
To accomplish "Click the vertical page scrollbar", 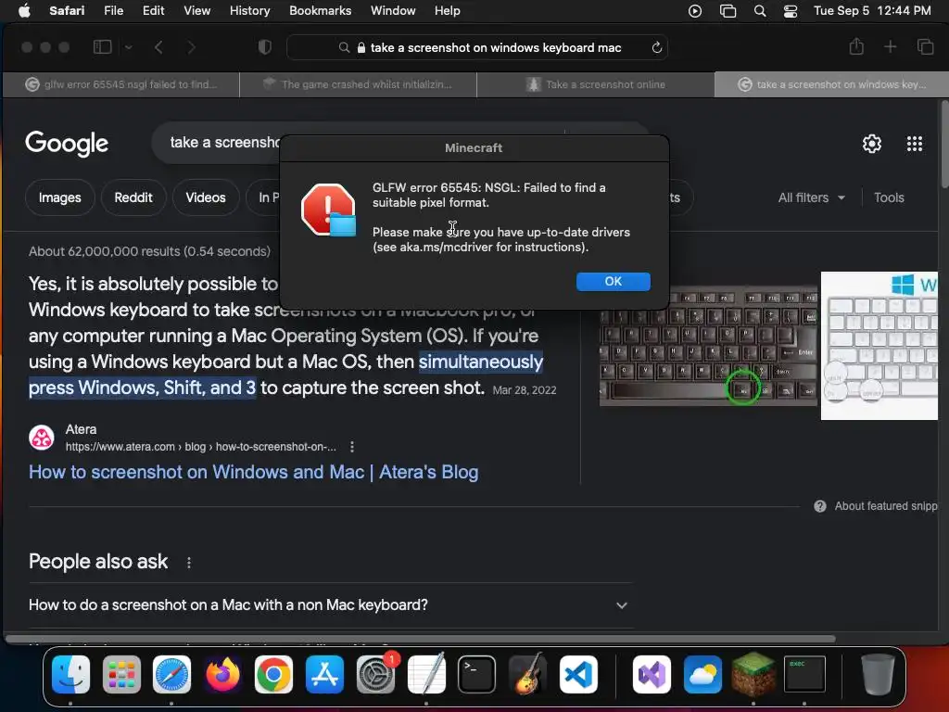I will click(944, 146).
